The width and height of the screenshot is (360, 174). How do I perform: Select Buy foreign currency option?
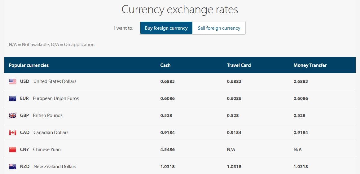166,28
